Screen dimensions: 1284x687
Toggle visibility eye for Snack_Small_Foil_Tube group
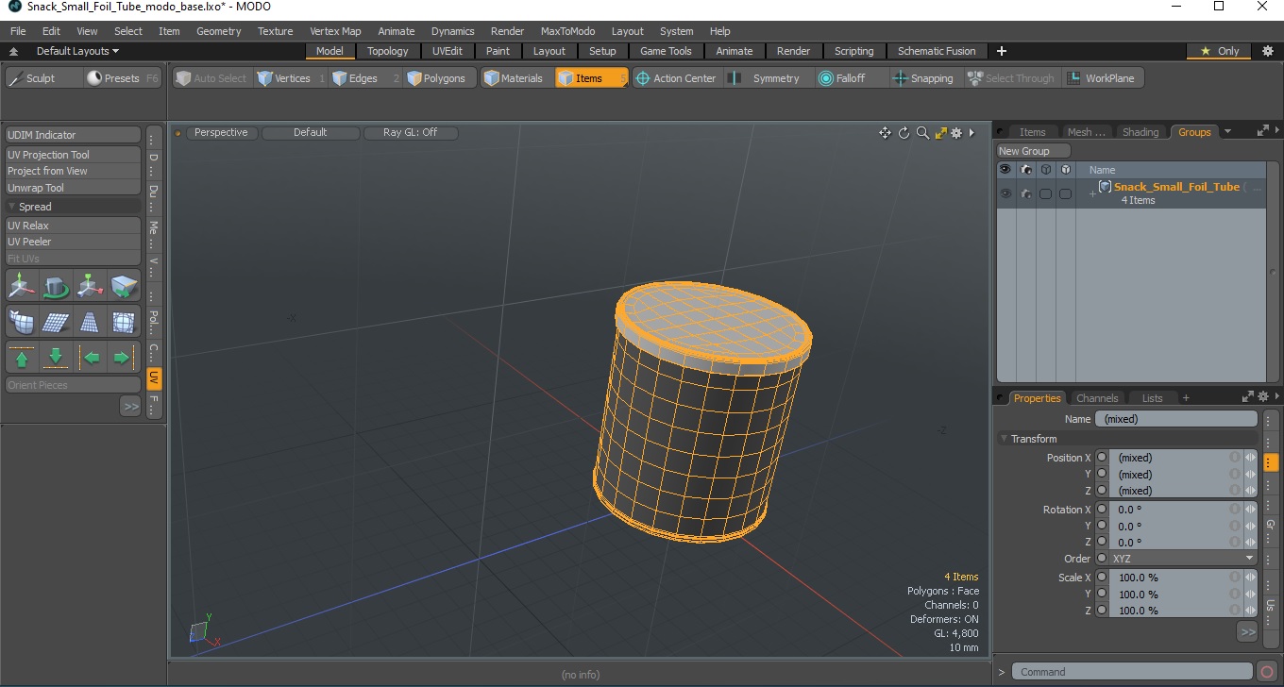click(1005, 193)
